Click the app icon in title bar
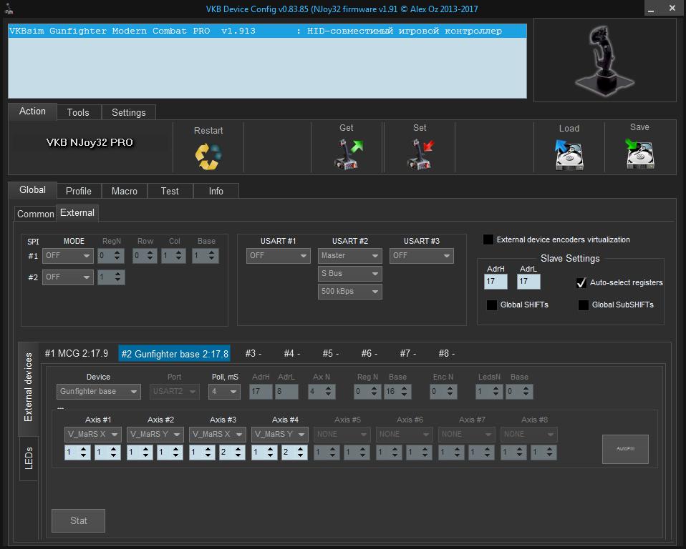Screen dimensions: 686x549 coord(9,9)
